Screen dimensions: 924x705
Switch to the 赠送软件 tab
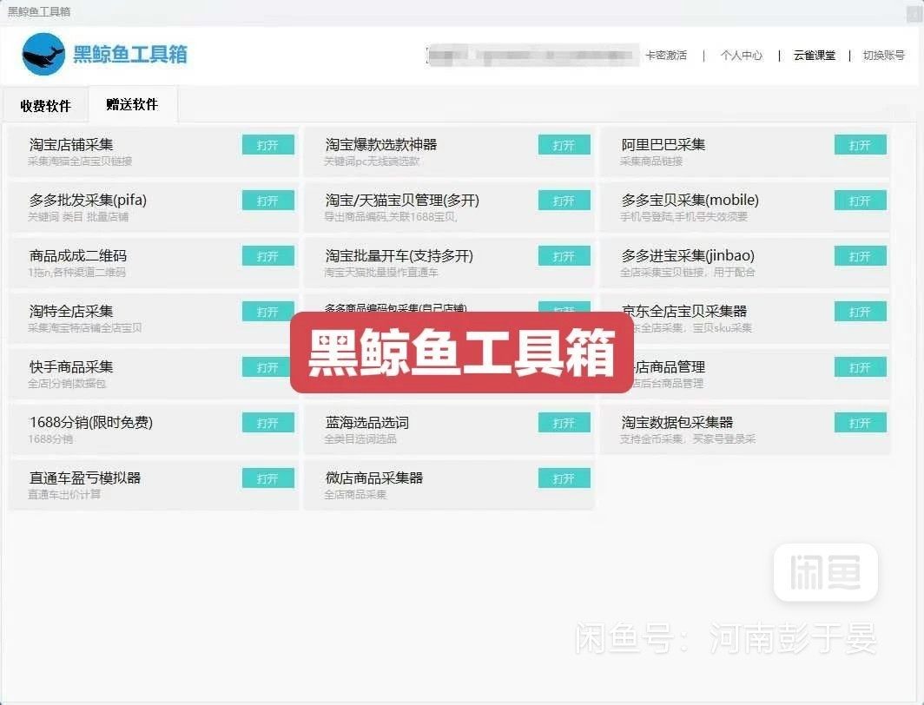[133, 104]
